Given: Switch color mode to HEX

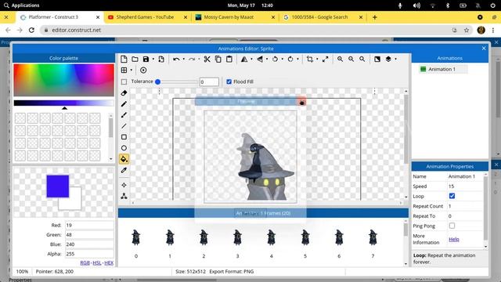Looking at the screenshot, I should [x=109, y=263].
